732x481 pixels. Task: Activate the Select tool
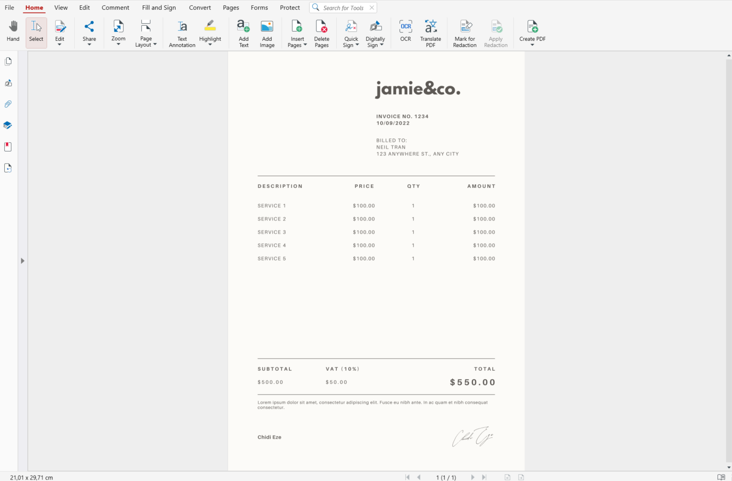[x=36, y=32]
